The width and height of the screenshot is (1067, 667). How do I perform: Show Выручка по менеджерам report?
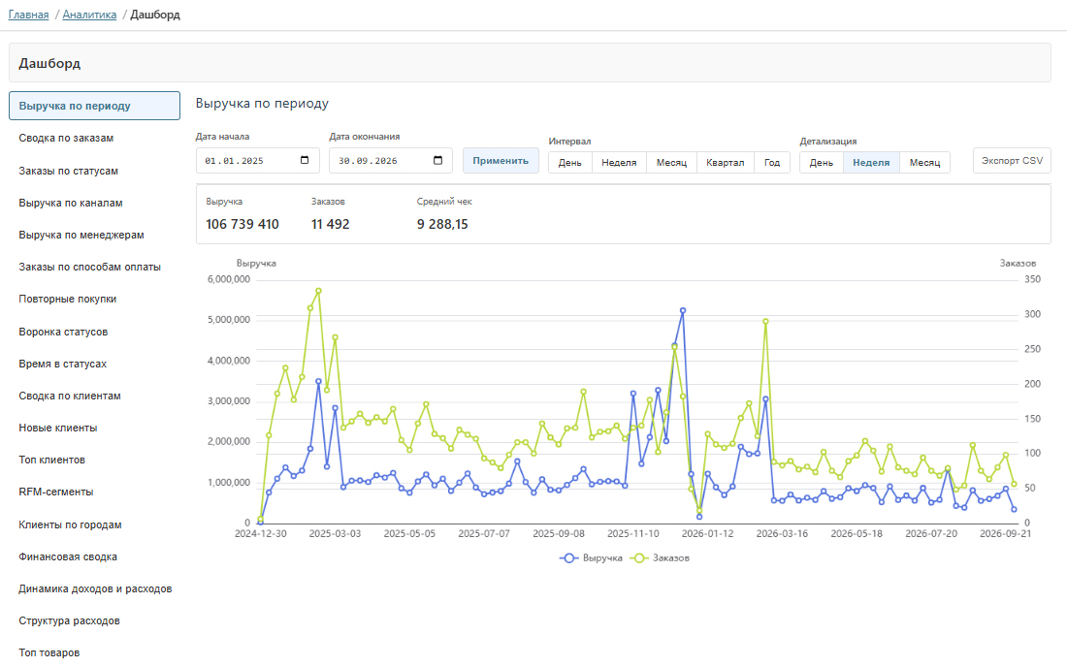click(95, 235)
